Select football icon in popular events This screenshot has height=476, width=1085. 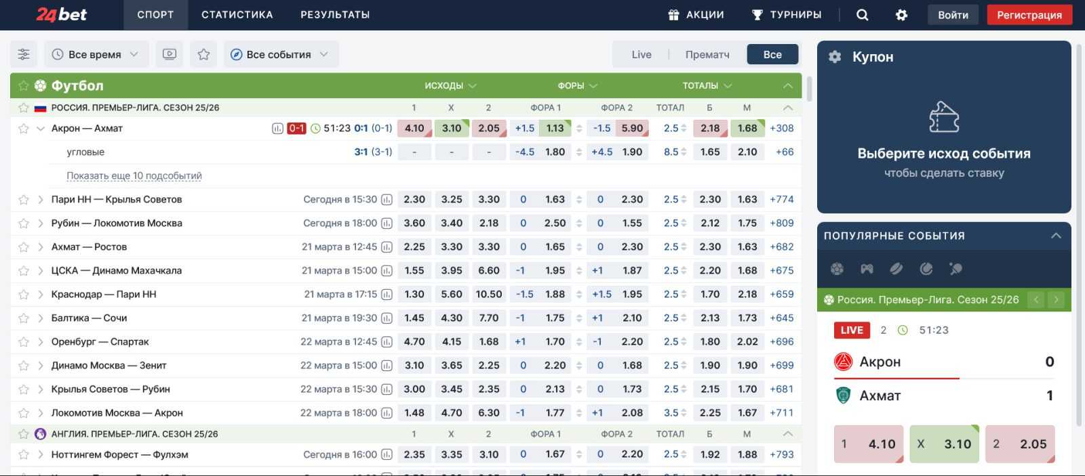[x=837, y=269]
